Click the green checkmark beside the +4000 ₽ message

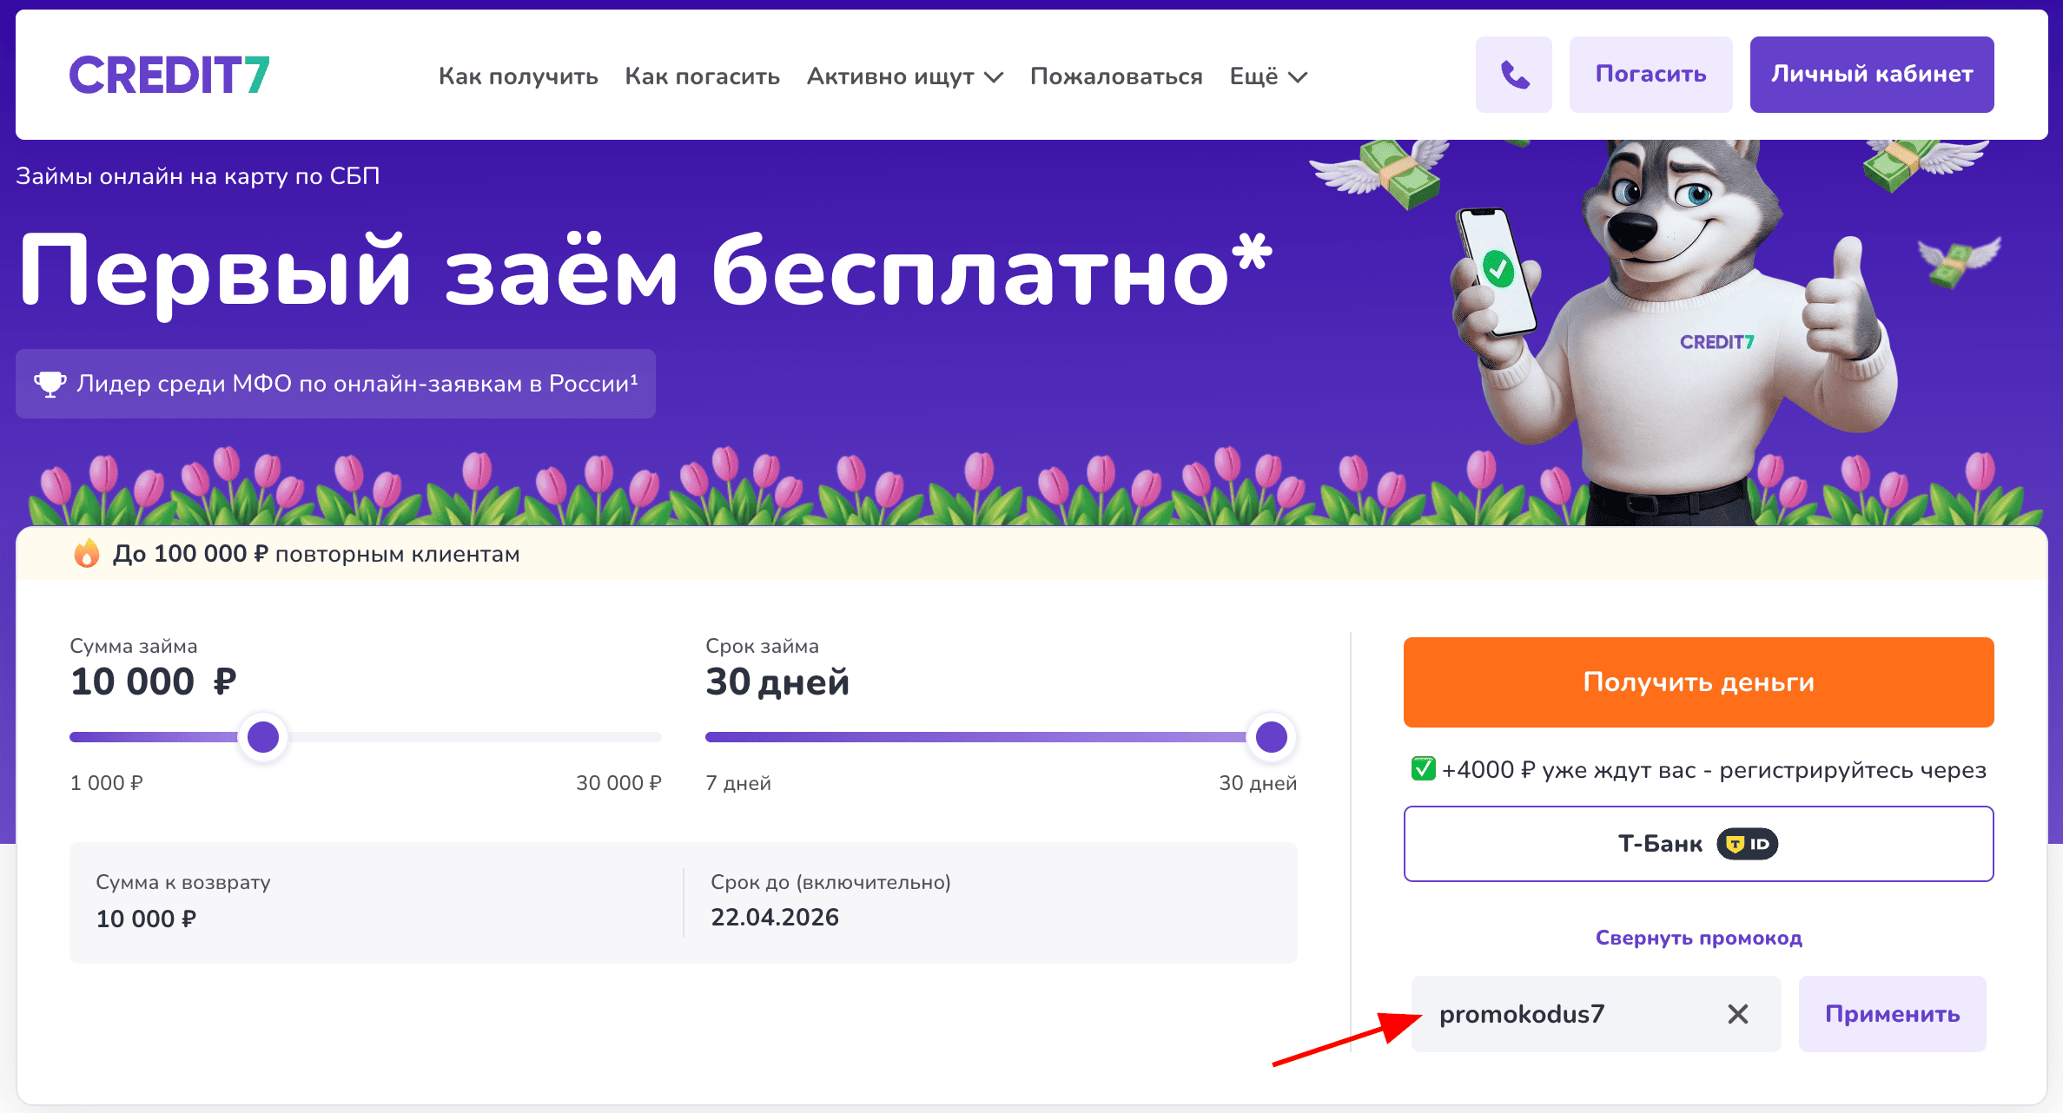coord(1422,770)
